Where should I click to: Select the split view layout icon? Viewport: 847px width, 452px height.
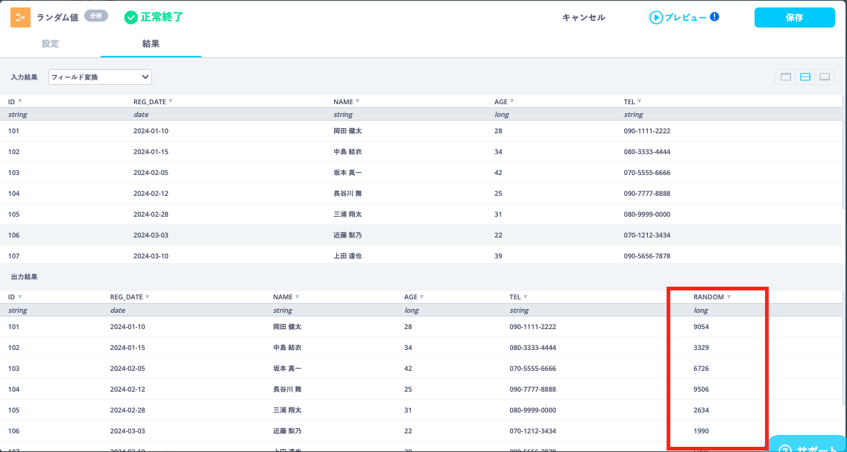click(805, 77)
